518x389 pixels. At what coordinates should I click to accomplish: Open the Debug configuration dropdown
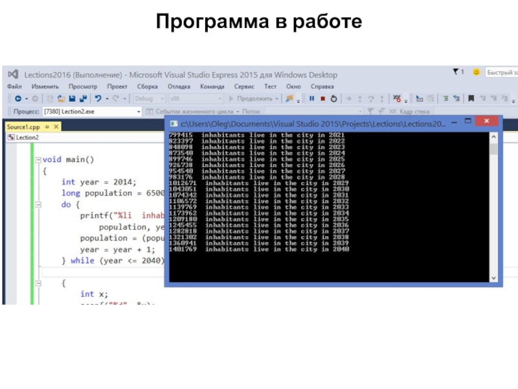[149, 99]
